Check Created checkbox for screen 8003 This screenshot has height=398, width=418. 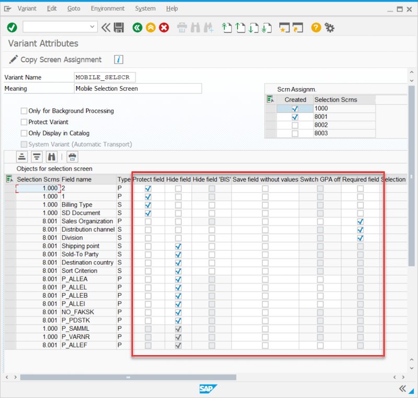(x=295, y=134)
